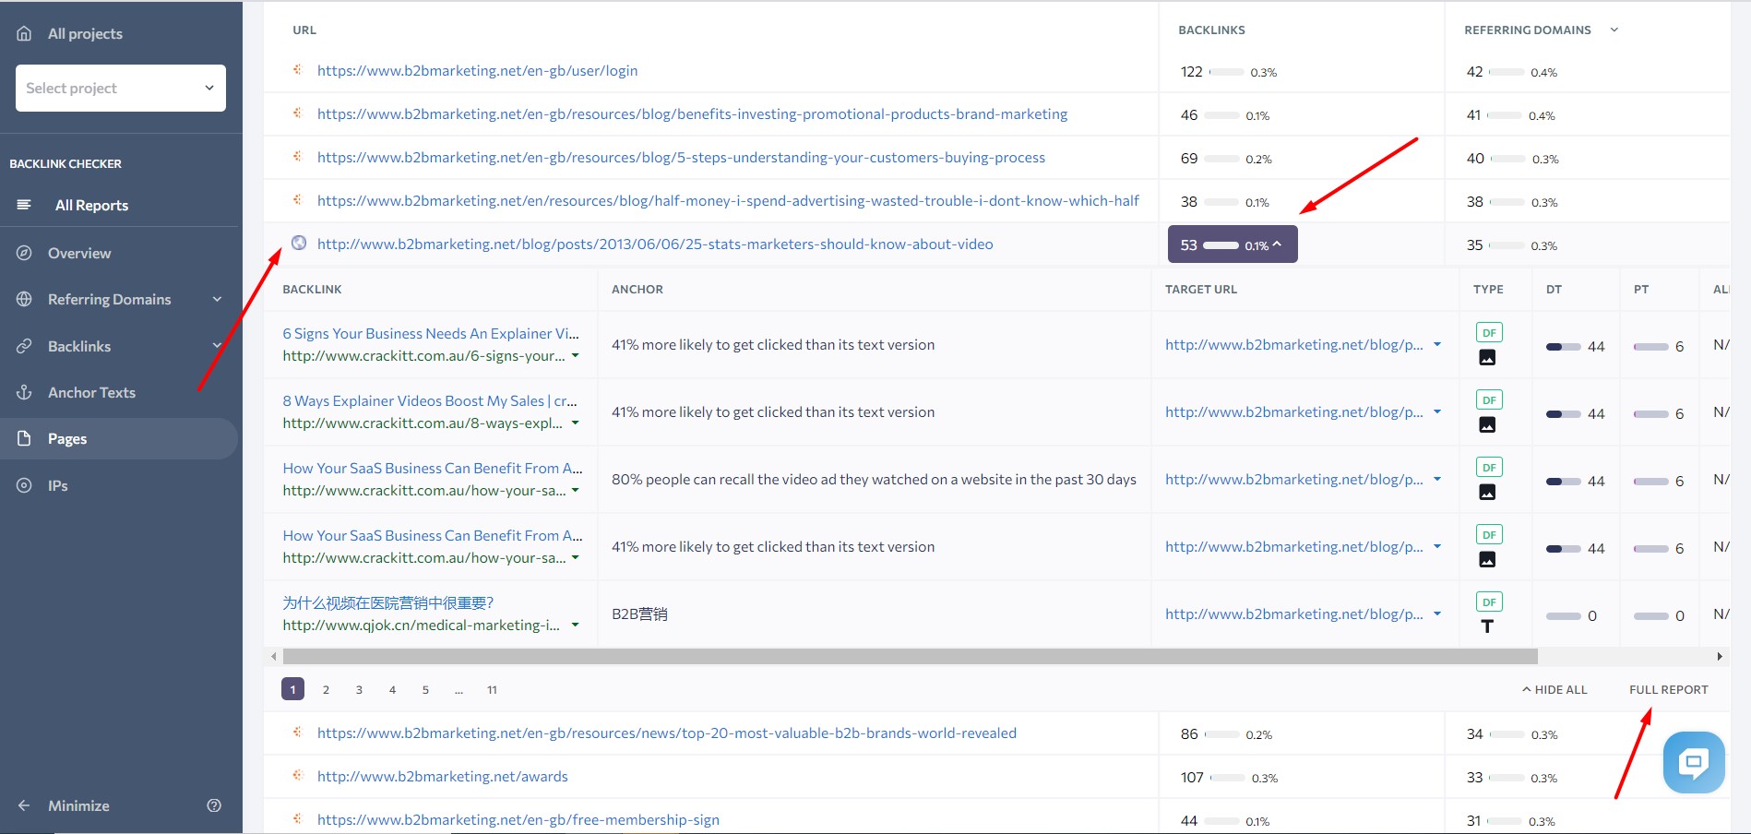Open dropdown beside crackitt.com.au/8-ways-expl URL
The height and width of the screenshot is (834, 1751).
(576, 423)
